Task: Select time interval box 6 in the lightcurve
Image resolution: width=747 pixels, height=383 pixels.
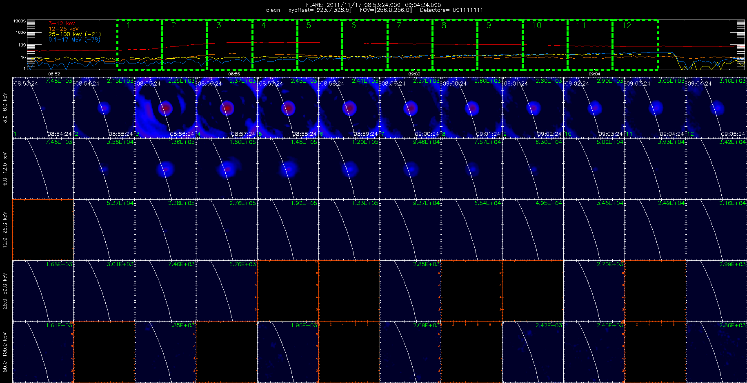Action: 365,45
